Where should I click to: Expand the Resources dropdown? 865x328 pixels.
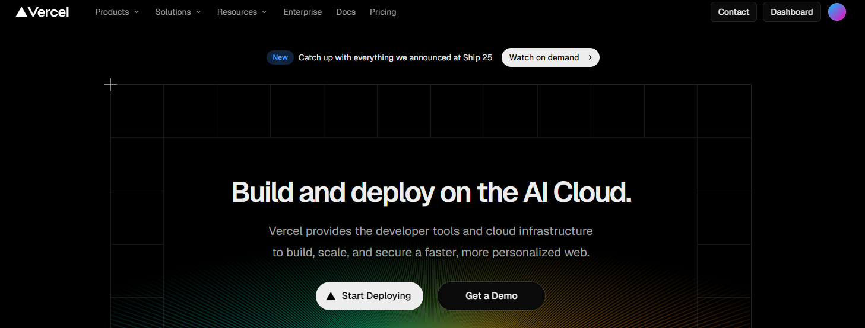coord(242,12)
